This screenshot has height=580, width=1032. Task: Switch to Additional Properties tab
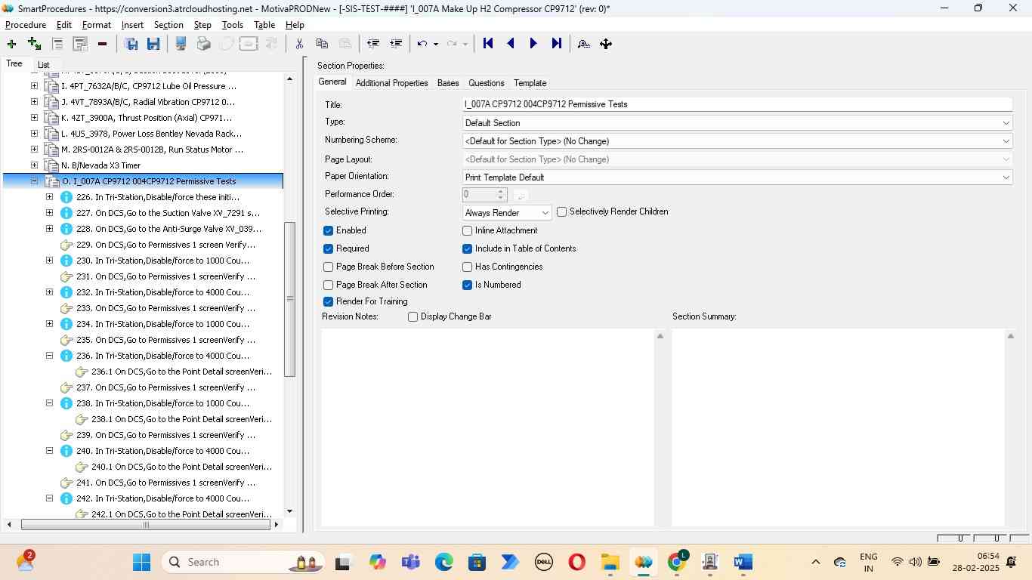point(391,83)
